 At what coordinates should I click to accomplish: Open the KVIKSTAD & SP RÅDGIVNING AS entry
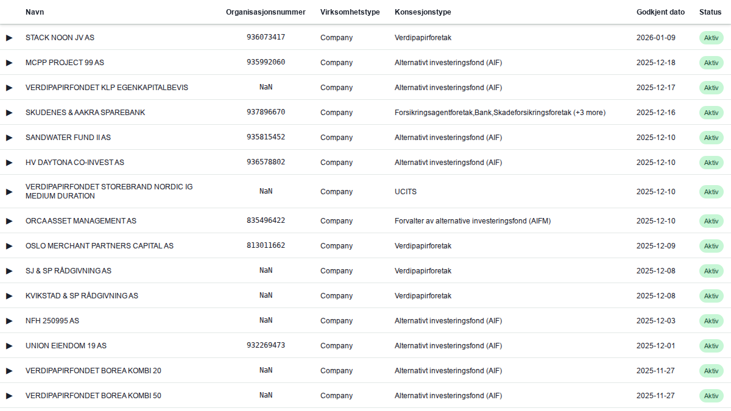pos(82,296)
